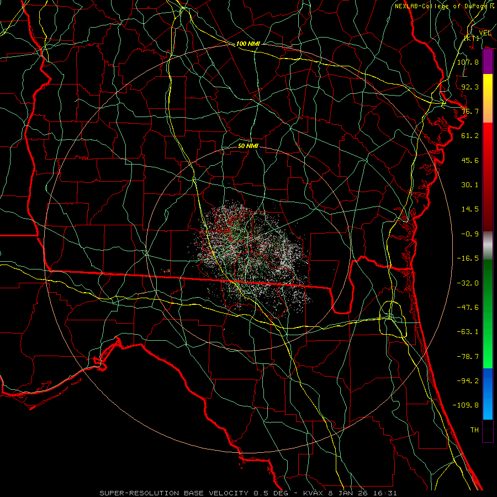497x497 pixels.
Task: Click the TH legend label
Action: pos(474,430)
